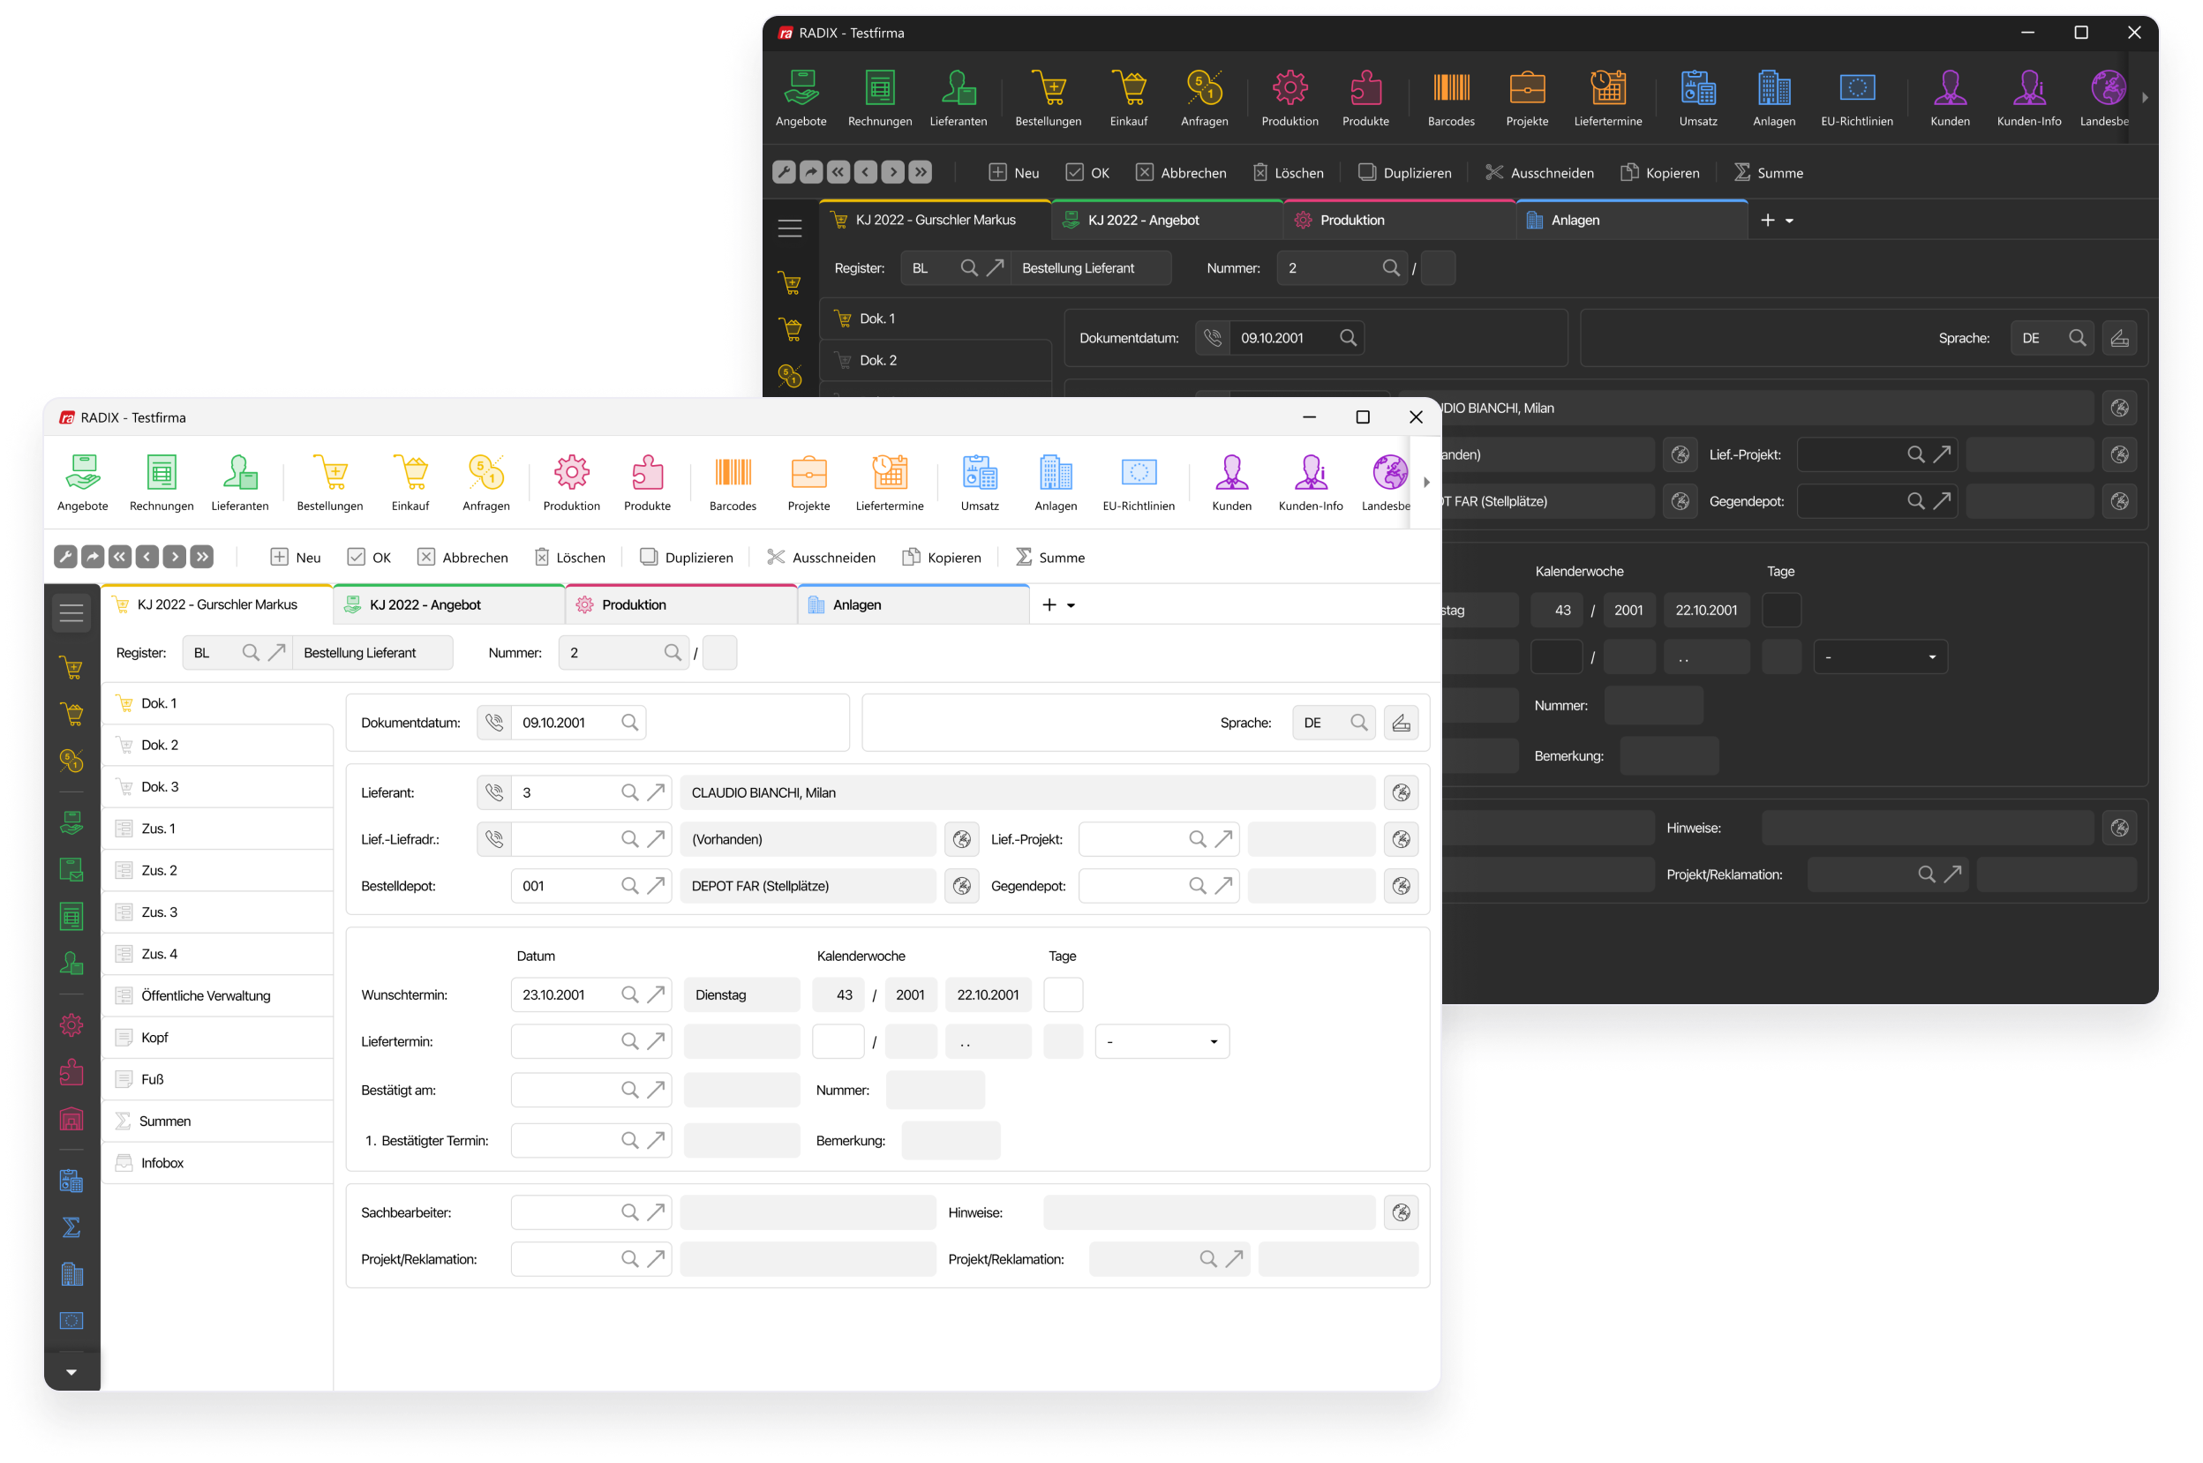Click the edit icon beside Sprache DE field

[x=1401, y=722]
